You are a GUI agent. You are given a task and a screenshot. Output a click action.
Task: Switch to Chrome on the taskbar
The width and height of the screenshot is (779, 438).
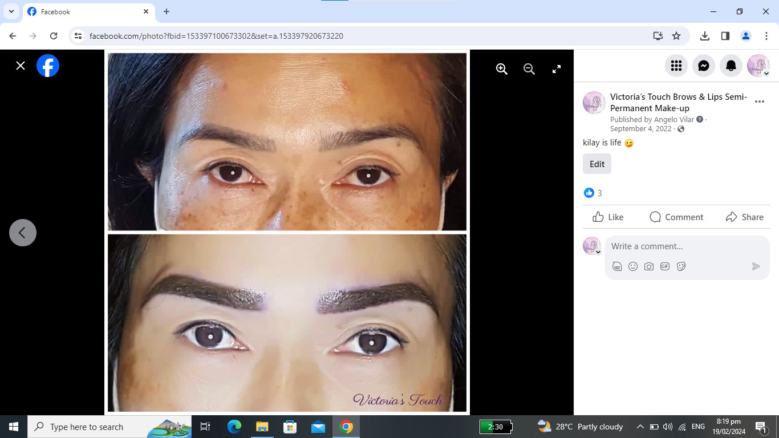(x=346, y=427)
